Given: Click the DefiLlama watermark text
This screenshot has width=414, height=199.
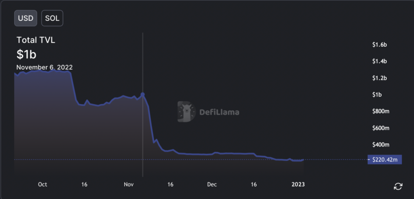Looking at the screenshot, I should pyautogui.click(x=219, y=112).
